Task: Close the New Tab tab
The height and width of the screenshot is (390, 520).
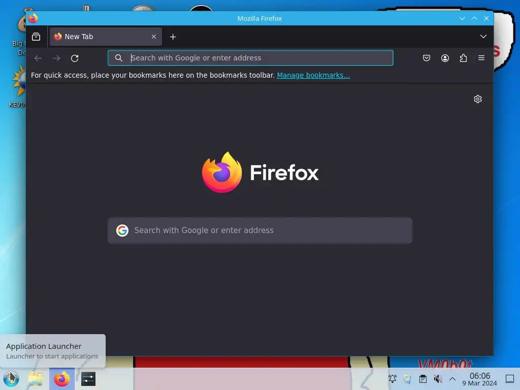Action: (x=154, y=37)
